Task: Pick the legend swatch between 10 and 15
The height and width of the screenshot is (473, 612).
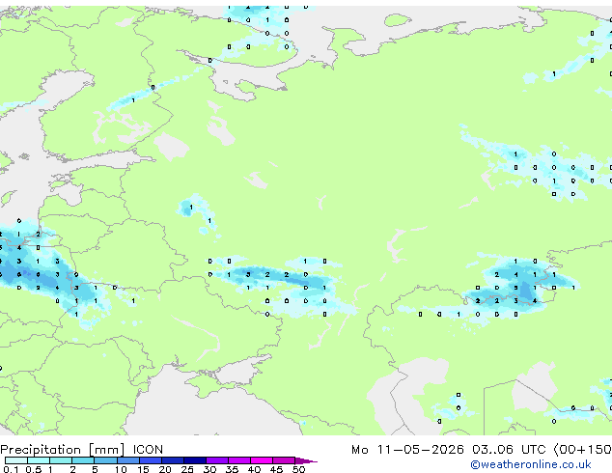Action: [x=128, y=460]
